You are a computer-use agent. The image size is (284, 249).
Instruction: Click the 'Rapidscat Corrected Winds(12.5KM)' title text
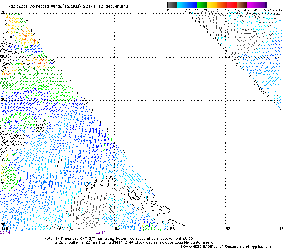point(45,7)
